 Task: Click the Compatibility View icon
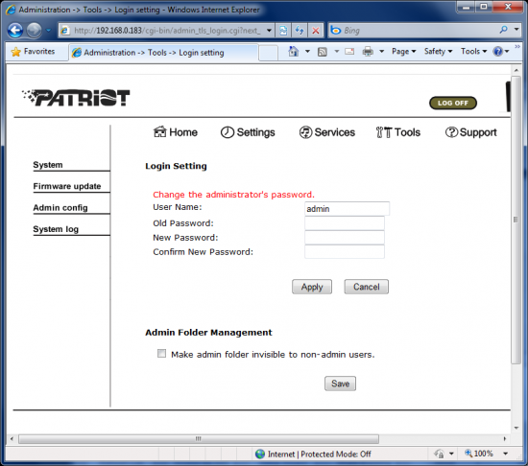pyautogui.click(x=283, y=31)
